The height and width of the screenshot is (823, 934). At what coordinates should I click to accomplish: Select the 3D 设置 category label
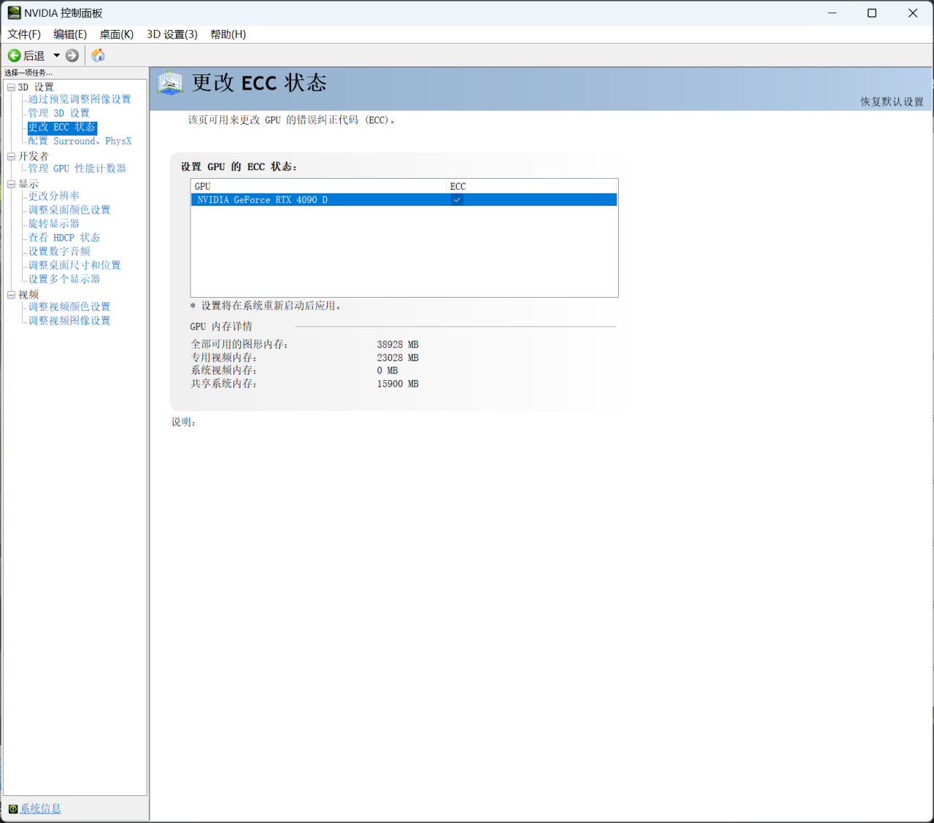[x=36, y=88]
